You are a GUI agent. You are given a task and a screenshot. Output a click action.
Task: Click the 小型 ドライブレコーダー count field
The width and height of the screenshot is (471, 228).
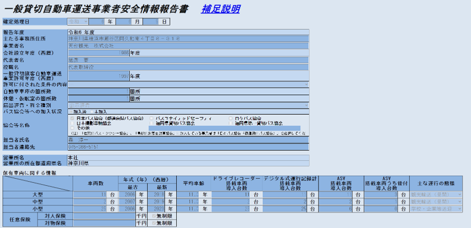[230, 209]
